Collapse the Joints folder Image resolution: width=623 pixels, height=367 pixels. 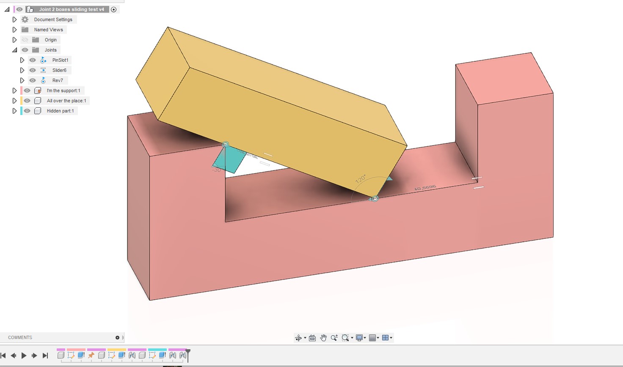14,50
